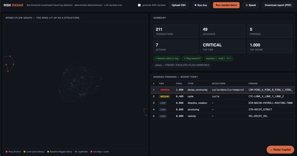
Task: Select the 211 Transactions summary card
Action: [176, 31]
